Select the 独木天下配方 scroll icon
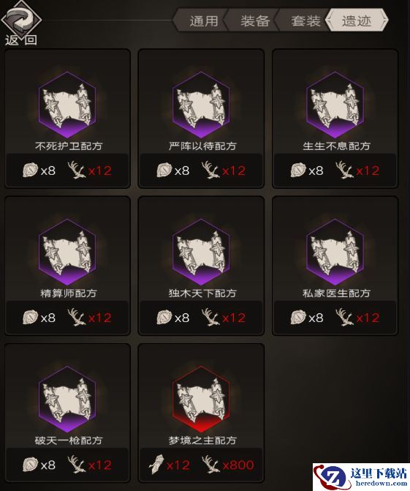 coord(201,252)
